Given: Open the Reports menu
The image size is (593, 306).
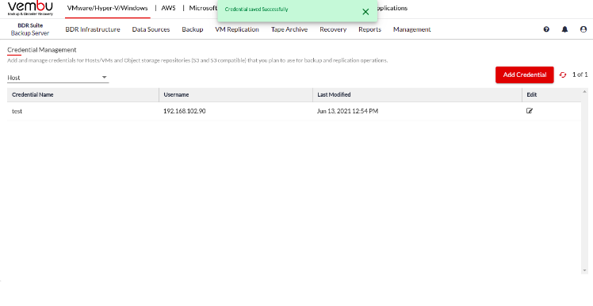Looking at the screenshot, I should [x=370, y=29].
